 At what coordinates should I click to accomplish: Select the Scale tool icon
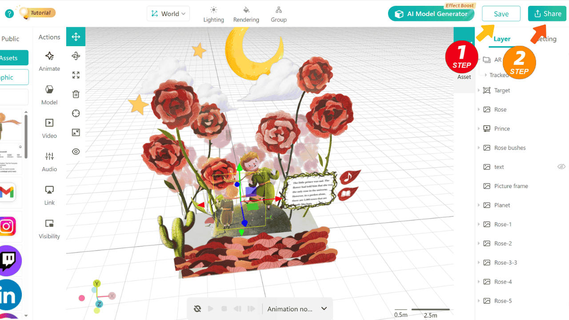[x=76, y=75]
